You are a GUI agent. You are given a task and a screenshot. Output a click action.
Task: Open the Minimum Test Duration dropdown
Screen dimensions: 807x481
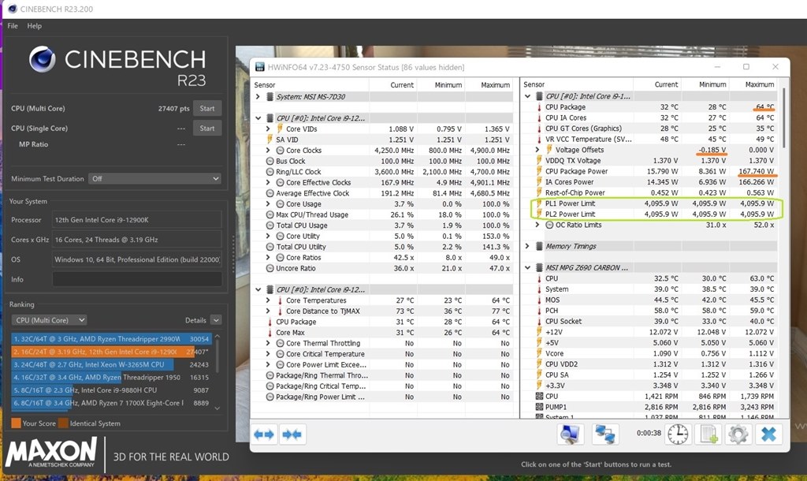click(x=155, y=179)
